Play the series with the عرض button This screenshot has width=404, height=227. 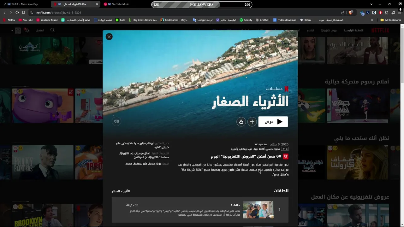[273, 122]
